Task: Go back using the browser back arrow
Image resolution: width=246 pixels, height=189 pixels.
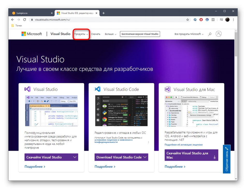Action: [x=12, y=20]
